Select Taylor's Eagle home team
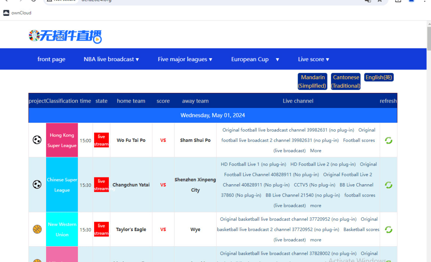Image resolution: width=431 pixels, height=262 pixels. [131, 230]
